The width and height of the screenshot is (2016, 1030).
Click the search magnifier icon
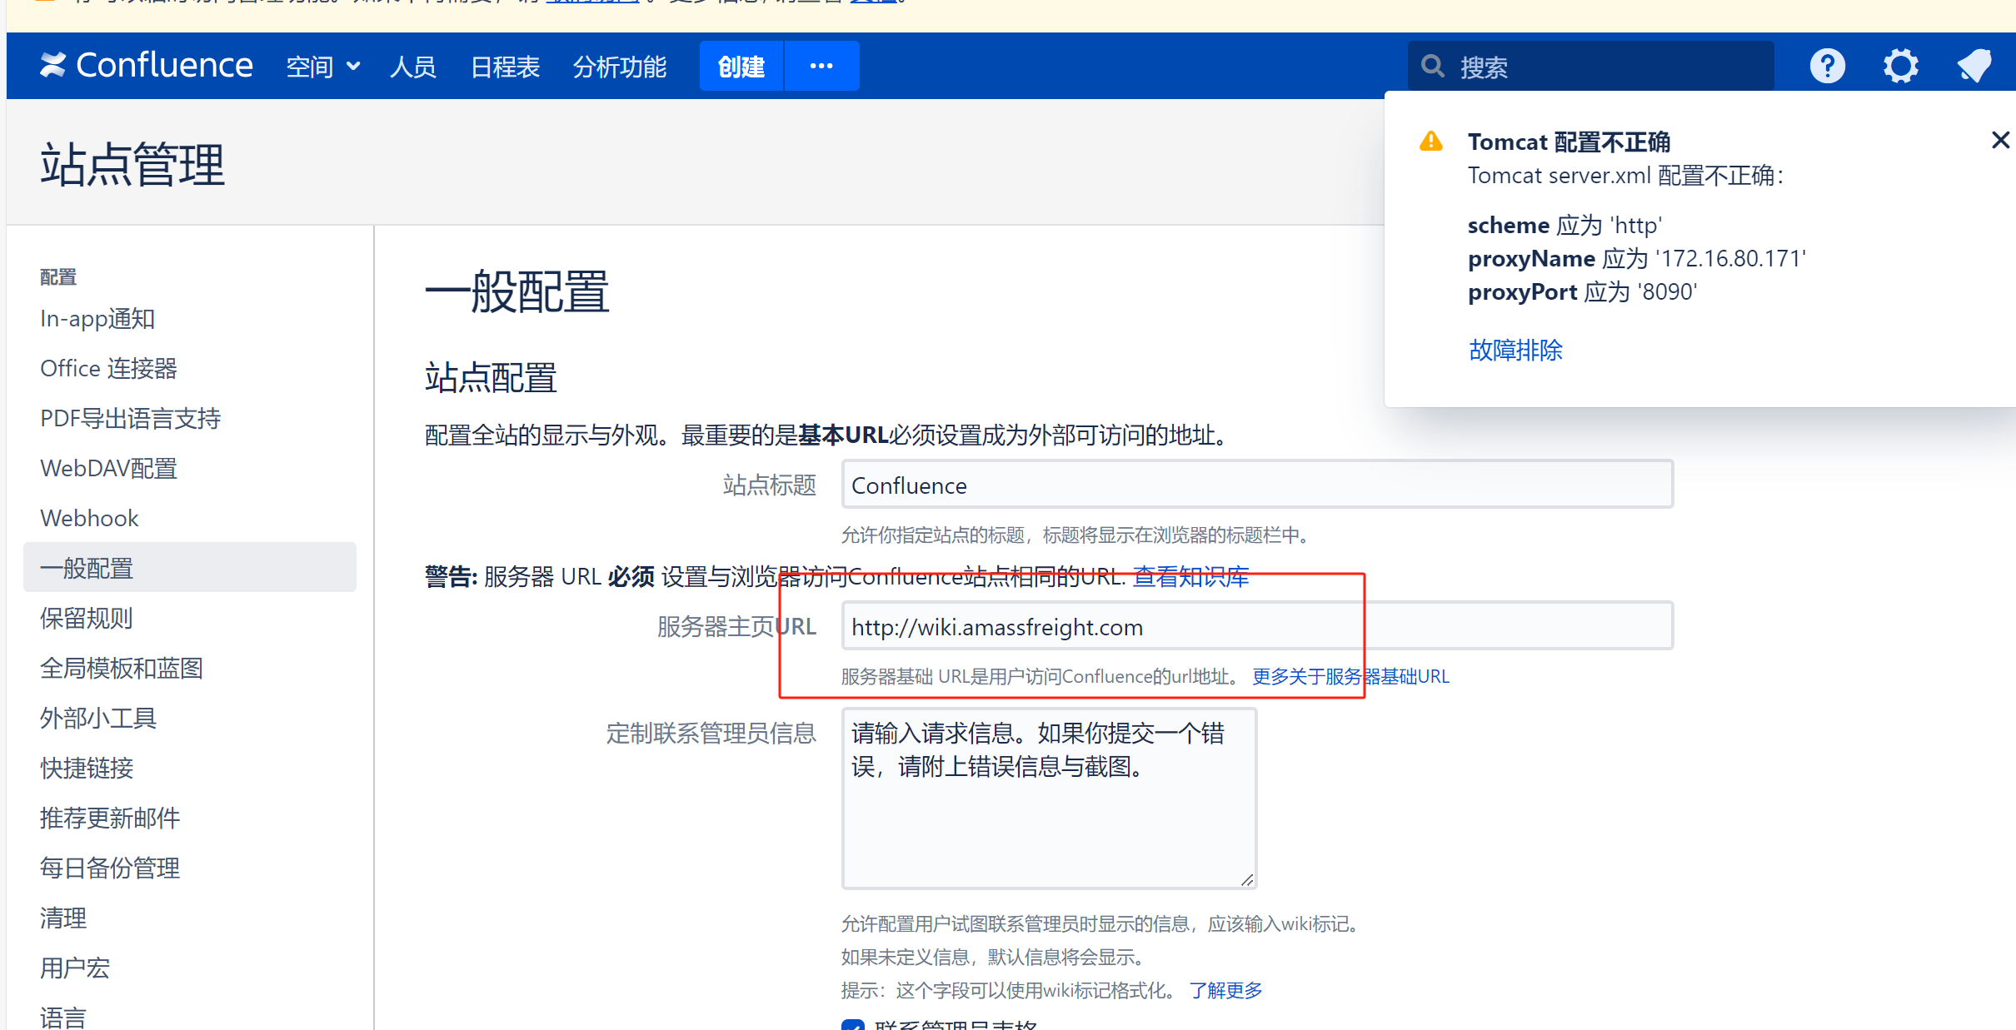tap(1432, 67)
